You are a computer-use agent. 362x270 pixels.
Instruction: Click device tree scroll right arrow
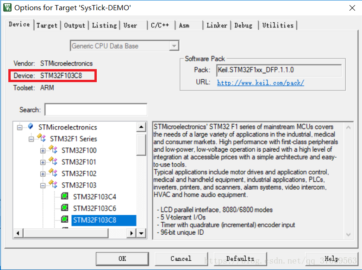[x=131, y=233]
